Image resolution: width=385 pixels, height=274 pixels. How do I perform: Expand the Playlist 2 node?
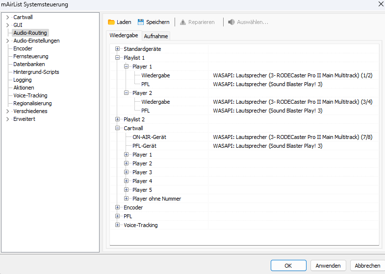point(118,119)
